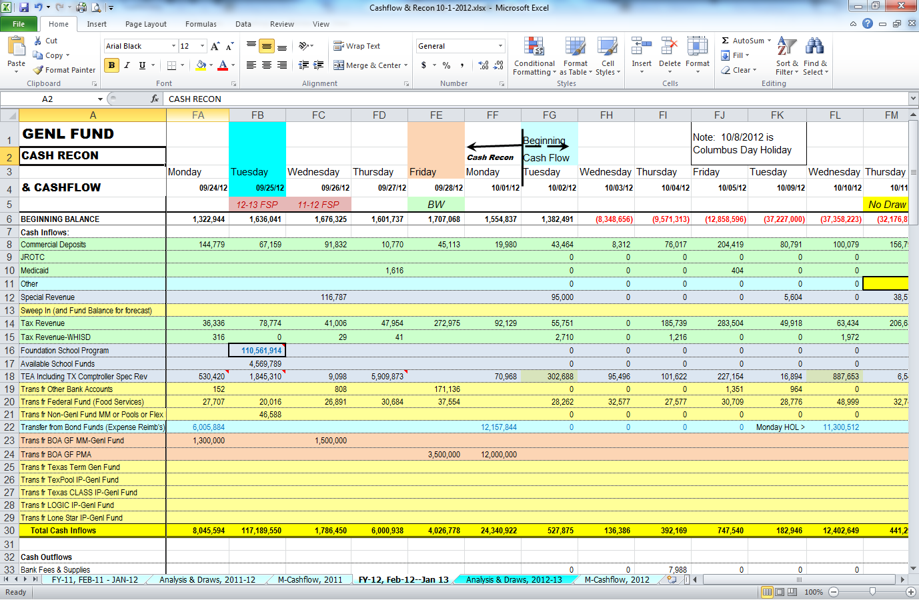The image size is (919, 600).
Task: Switch to the Data tab
Action: pyautogui.click(x=243, y=24)
